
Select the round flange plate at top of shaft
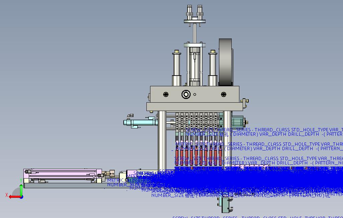(195, 21)
